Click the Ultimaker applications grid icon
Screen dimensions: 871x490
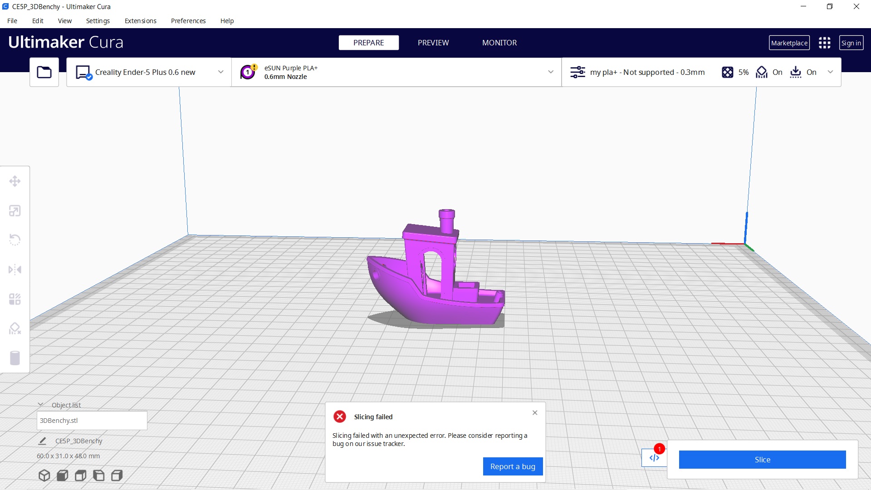(824, 43)
